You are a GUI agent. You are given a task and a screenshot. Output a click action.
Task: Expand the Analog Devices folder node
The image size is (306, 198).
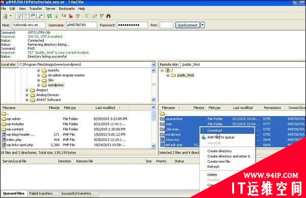[x=27, y=95]
